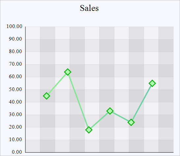The height and width of the screenshot is (156, 180).
Task: Click the lowest diamond marker near 18
Action: 89,130
